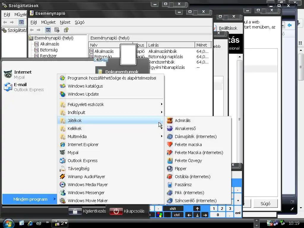Click Leírás column header

pyautogui.click(x=171, y=45)
